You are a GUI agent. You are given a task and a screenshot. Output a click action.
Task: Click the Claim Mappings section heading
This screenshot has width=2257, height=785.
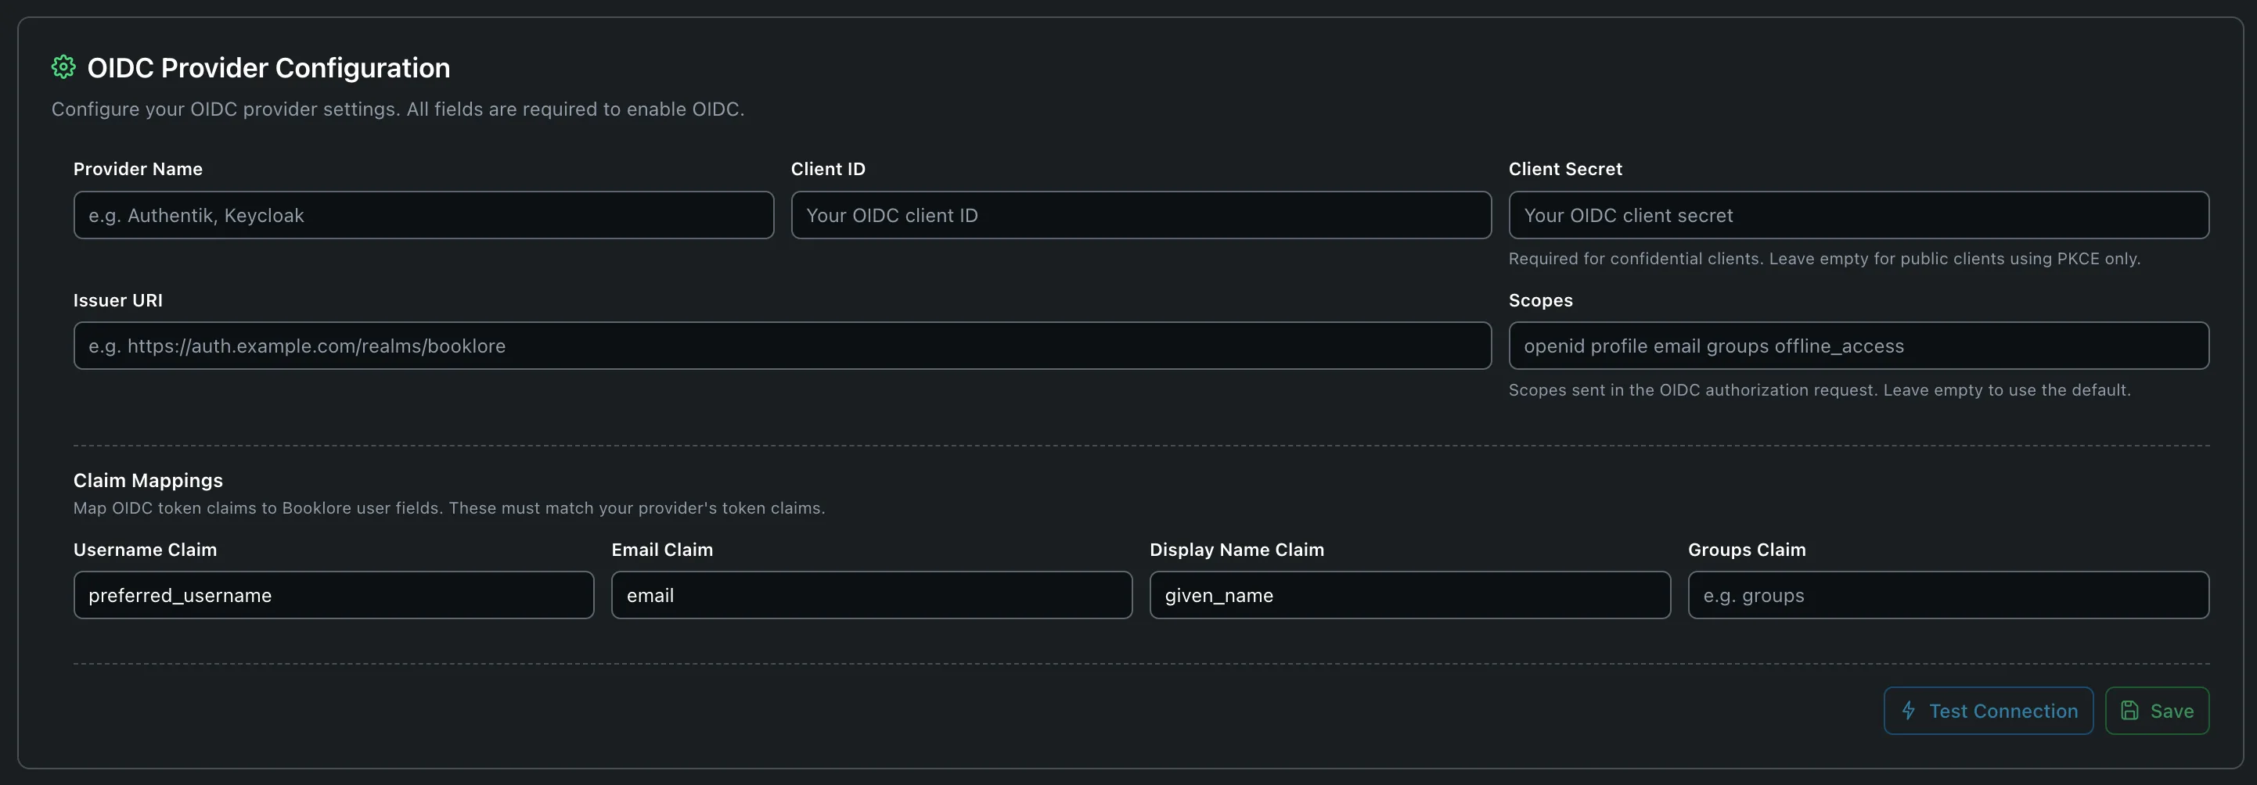(x=148, y=480)
